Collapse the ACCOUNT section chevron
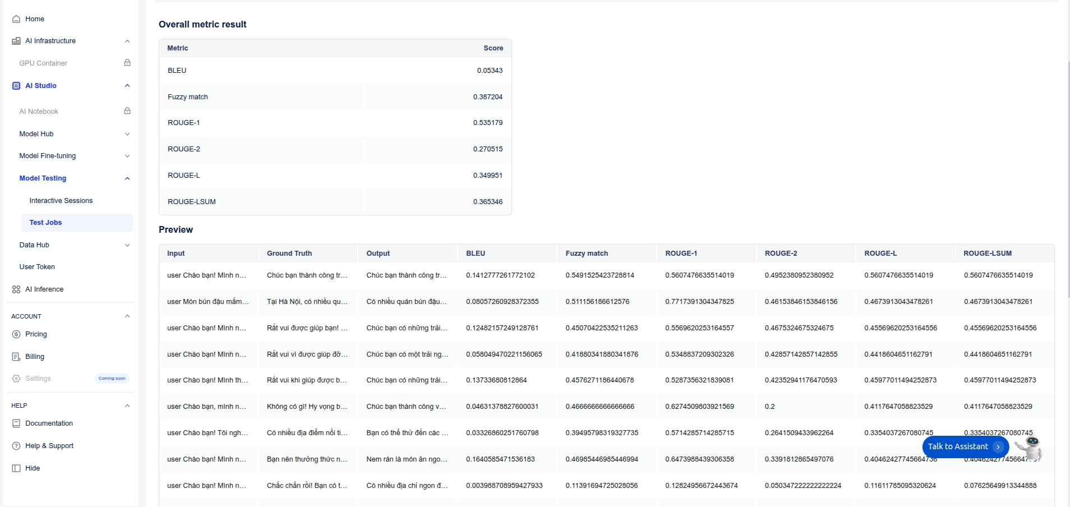The height and width of the screenshot is (507, 1070). pos(127,316)
